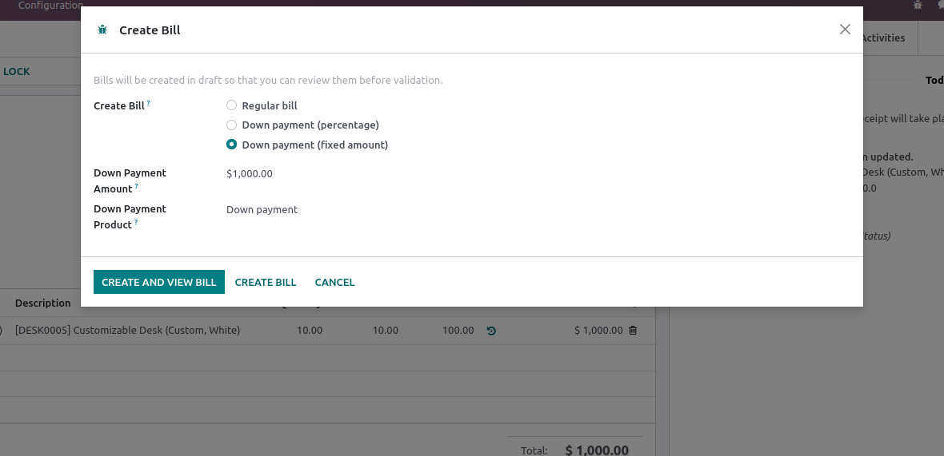Click the trash icon on Customizable Desk line
The image size is (944, 456).
[x=633, y=330]
